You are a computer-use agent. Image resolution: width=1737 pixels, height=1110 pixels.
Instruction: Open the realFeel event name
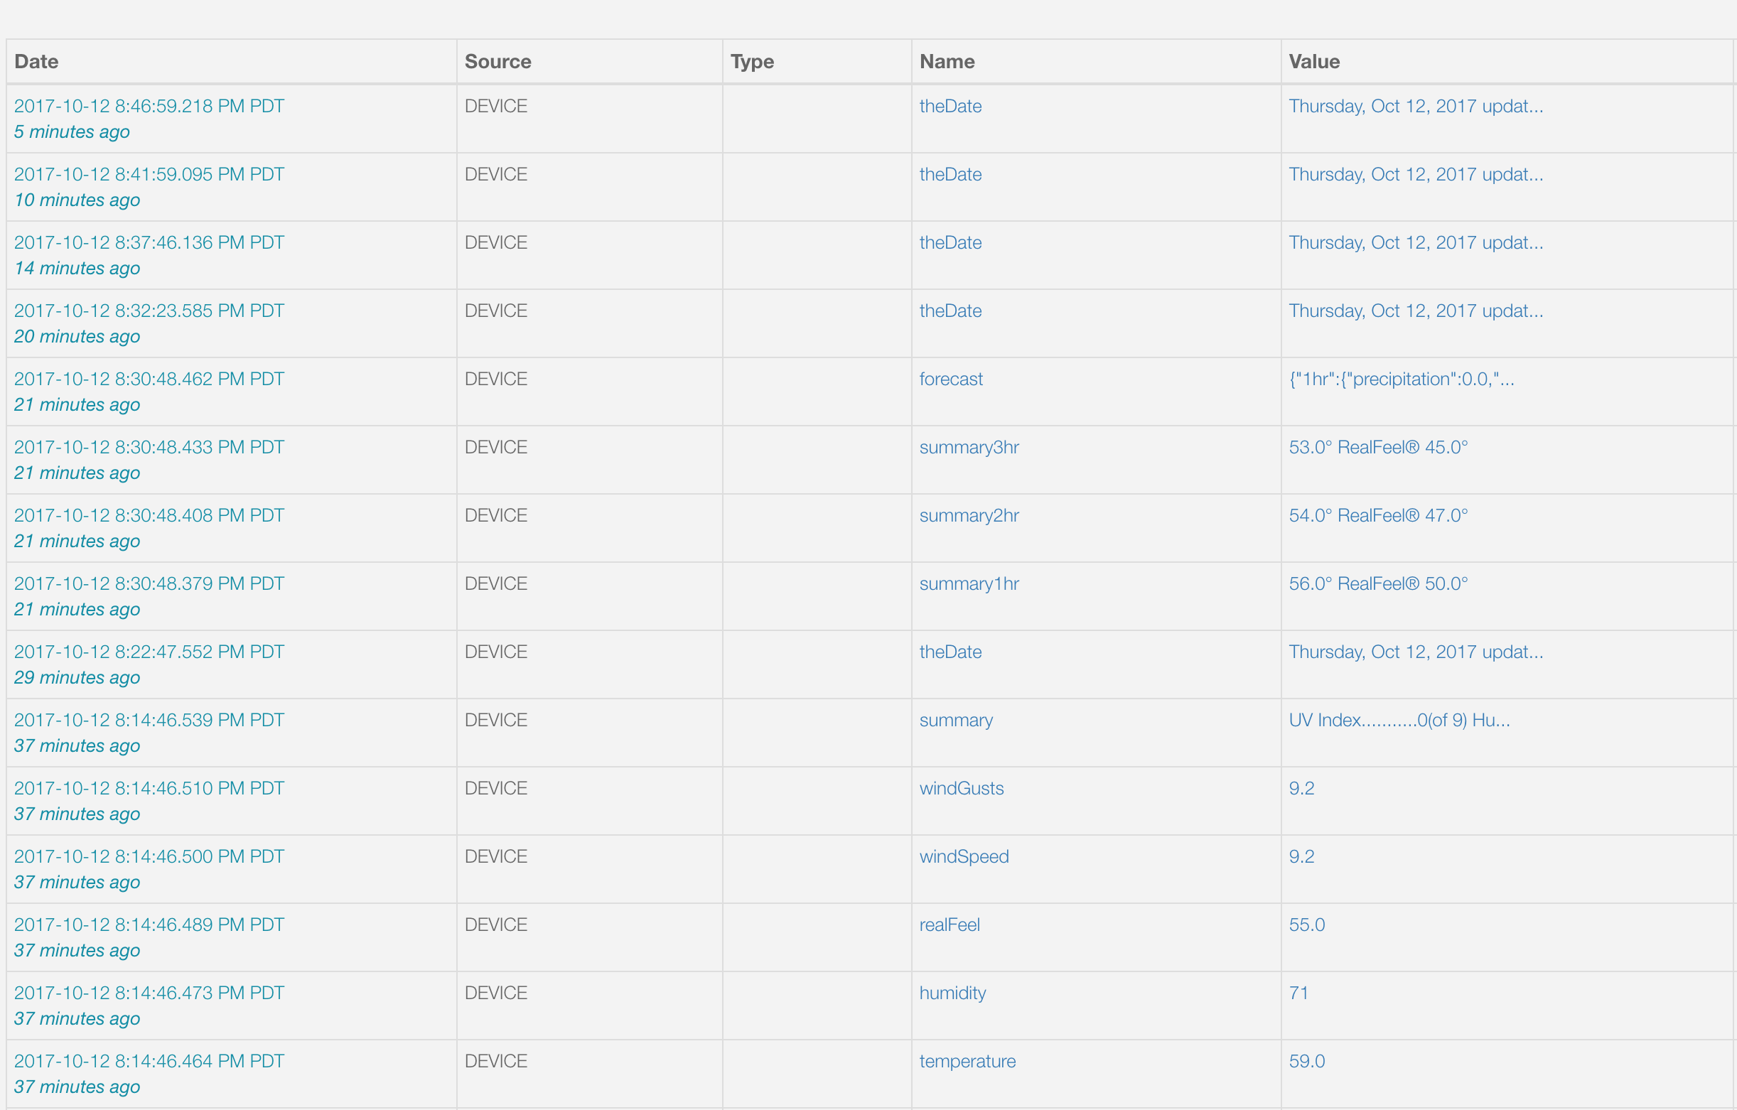(x=950, y=925)
